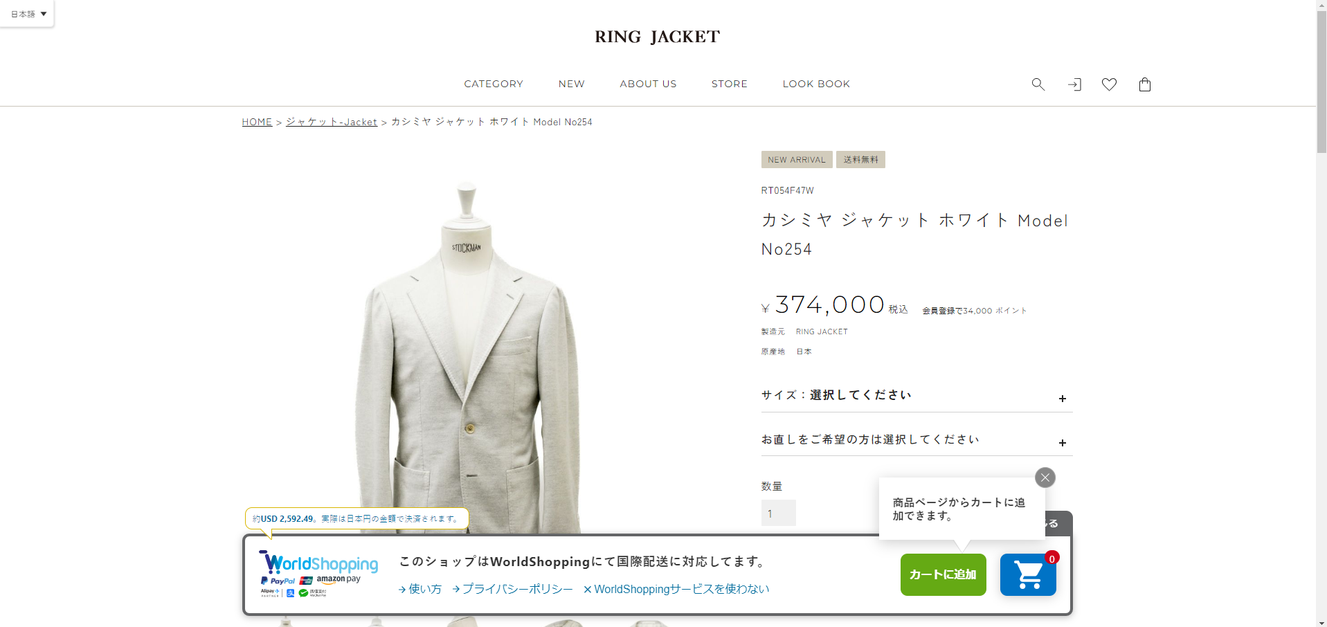Viewport: 1327px width, 627px height.
Task: Open the 日本語 language dropdown
Action: coord(28,14)
